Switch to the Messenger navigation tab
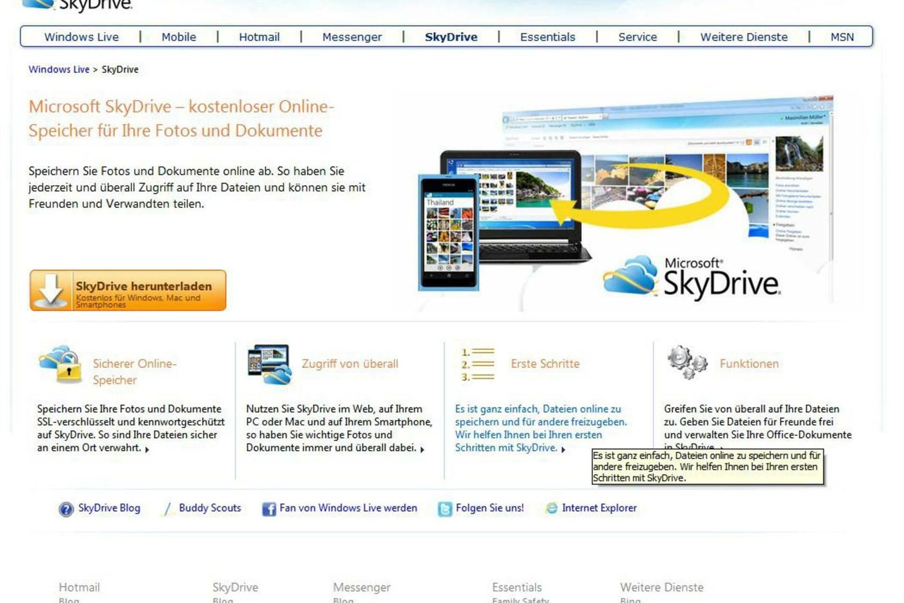 click(x=352, y=37)
